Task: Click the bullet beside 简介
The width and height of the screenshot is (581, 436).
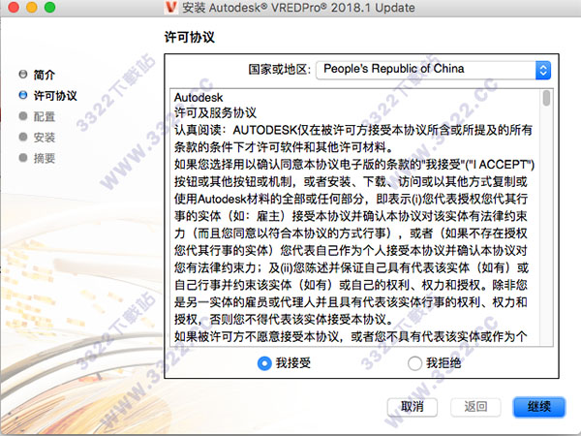Action: (x=23, y=75)
